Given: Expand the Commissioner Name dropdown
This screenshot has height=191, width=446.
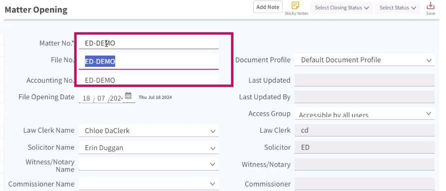Looking at the screenshot, I should (x=149, y=184).
